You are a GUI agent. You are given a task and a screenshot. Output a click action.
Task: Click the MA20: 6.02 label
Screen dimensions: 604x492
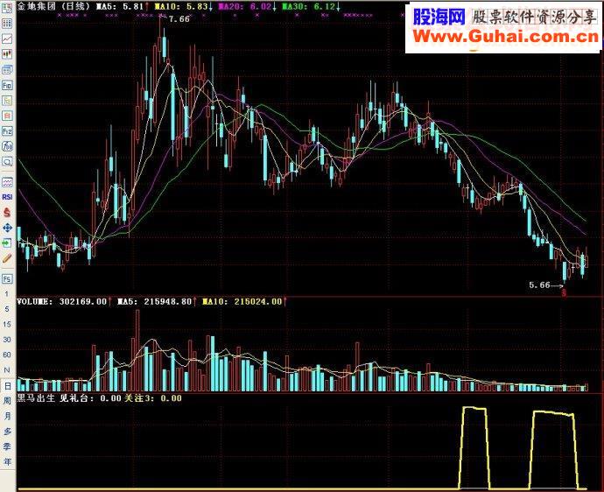pos(246,6)
